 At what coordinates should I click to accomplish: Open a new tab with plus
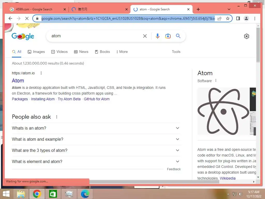click(x=198, y=9)
